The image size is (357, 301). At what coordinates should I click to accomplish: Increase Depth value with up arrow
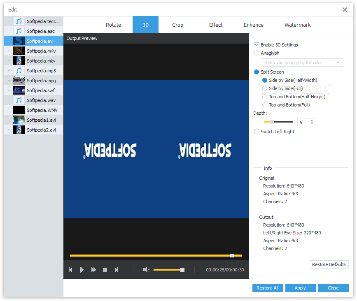pos(312,120)
